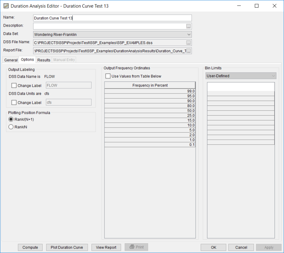Click into the Name text field
284x253 pixels.
[112, 18]
